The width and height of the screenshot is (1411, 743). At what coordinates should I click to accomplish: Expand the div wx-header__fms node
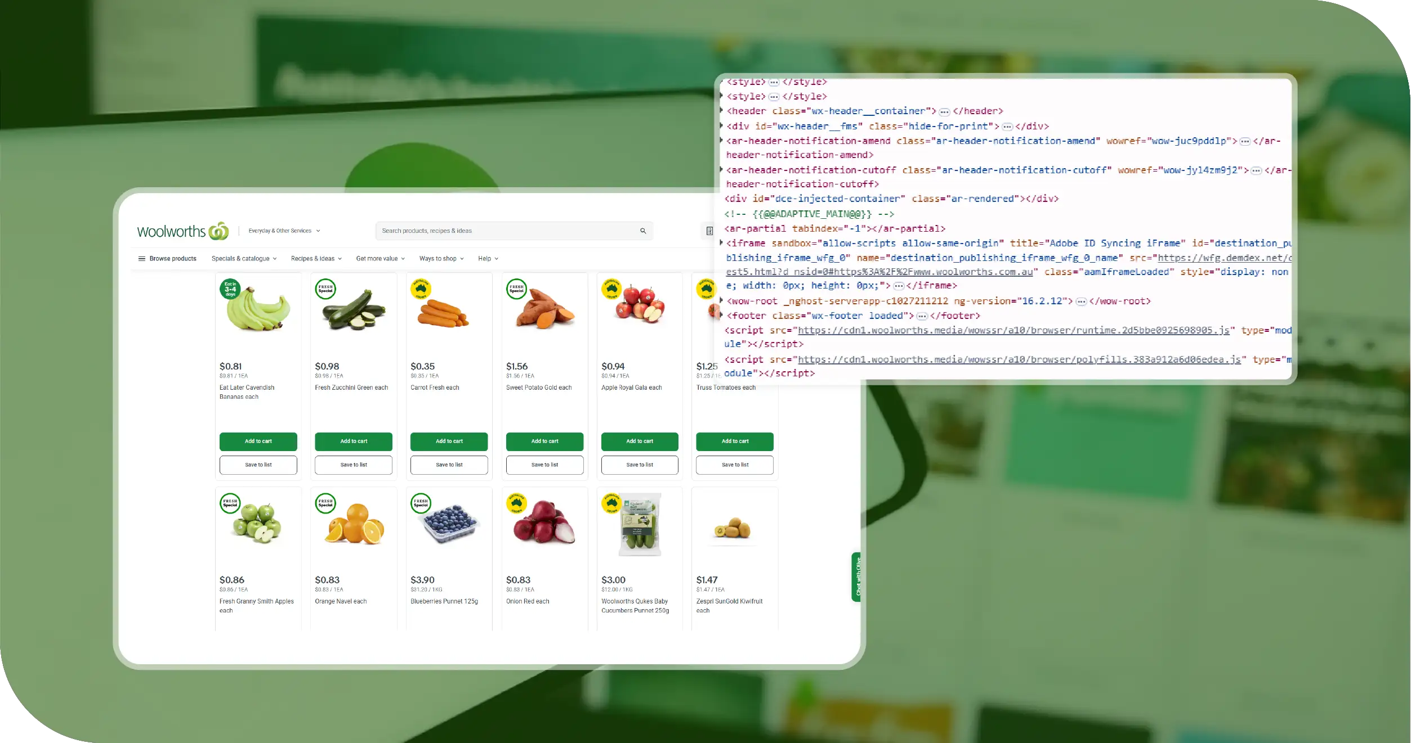pyautogui.click(x=721, y=125)
